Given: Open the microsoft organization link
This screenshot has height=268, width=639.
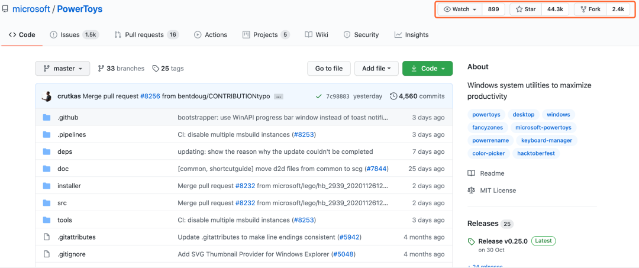Looking at the screenshot, I should click(31, 8).
